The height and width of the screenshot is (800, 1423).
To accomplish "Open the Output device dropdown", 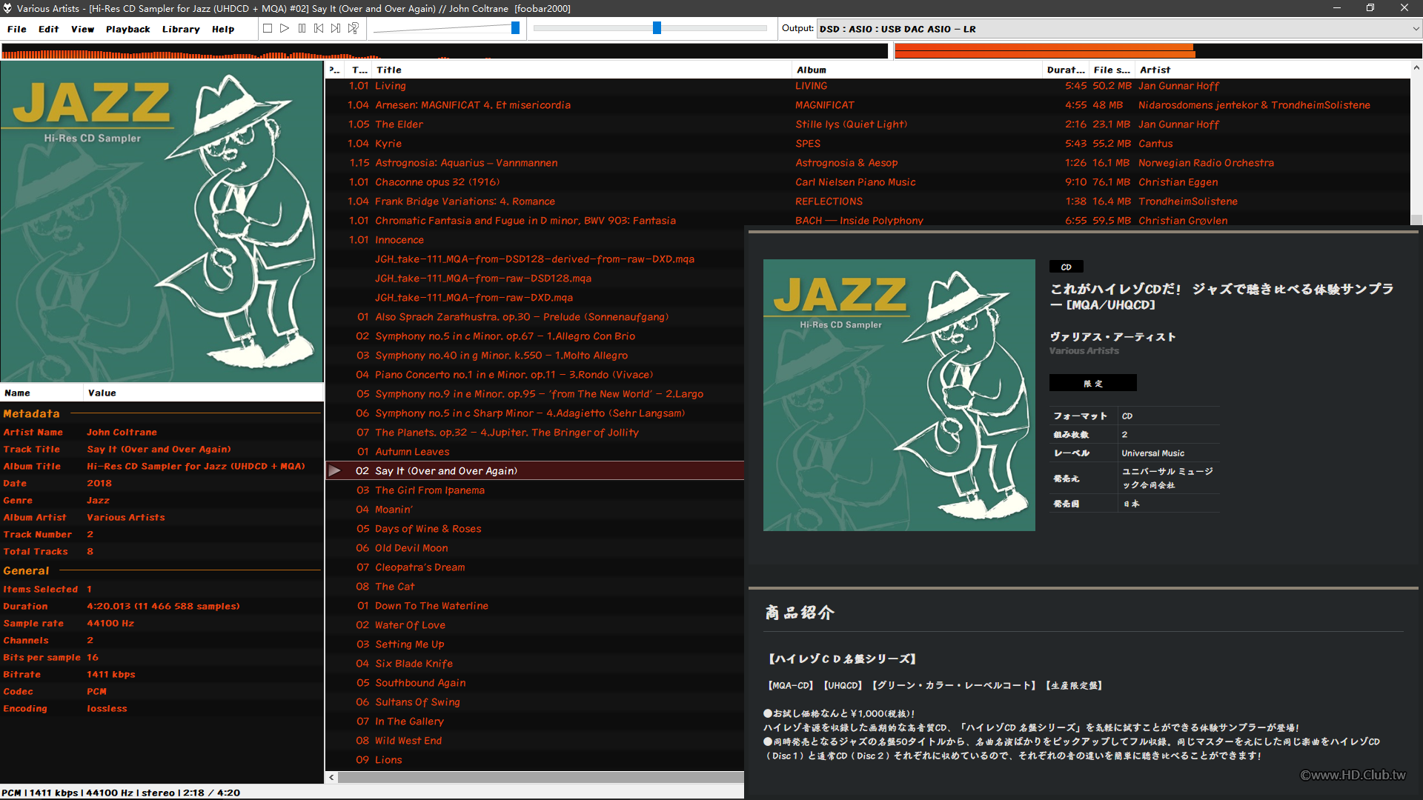I will (1415, 29).
